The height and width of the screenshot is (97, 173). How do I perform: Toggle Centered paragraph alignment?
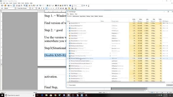(x=49, y=8)
